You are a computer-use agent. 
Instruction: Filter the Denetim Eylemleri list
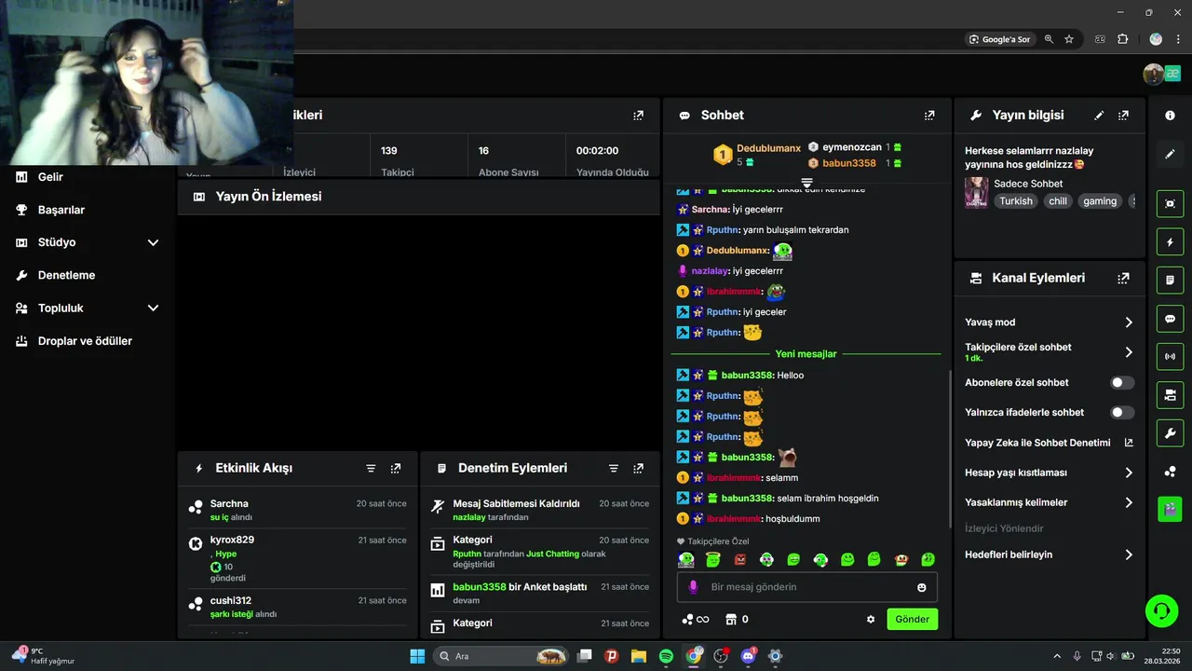(x=614, y=468)
